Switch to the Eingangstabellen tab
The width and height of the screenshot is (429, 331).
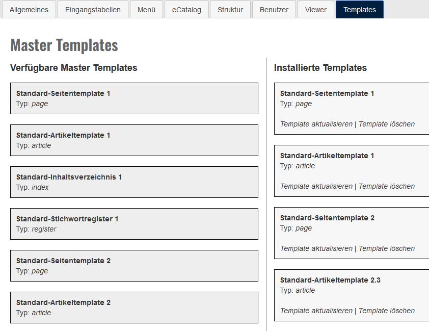click(93, 10)
